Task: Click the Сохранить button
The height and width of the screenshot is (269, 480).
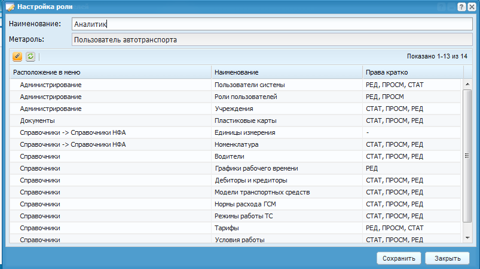Action: (x=399, y=258)
